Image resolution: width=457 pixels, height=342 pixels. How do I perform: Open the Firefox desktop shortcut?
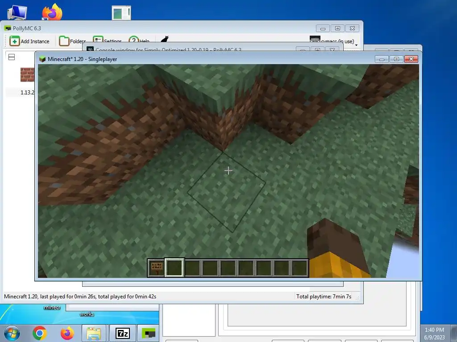[x=53, y=12]
